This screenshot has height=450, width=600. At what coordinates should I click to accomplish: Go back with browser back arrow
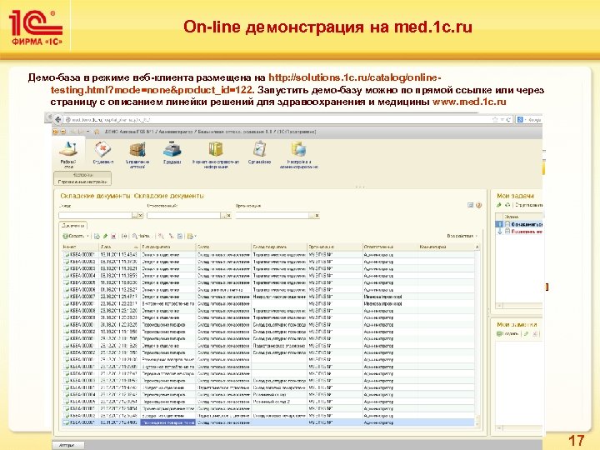[x=57, y=119]
